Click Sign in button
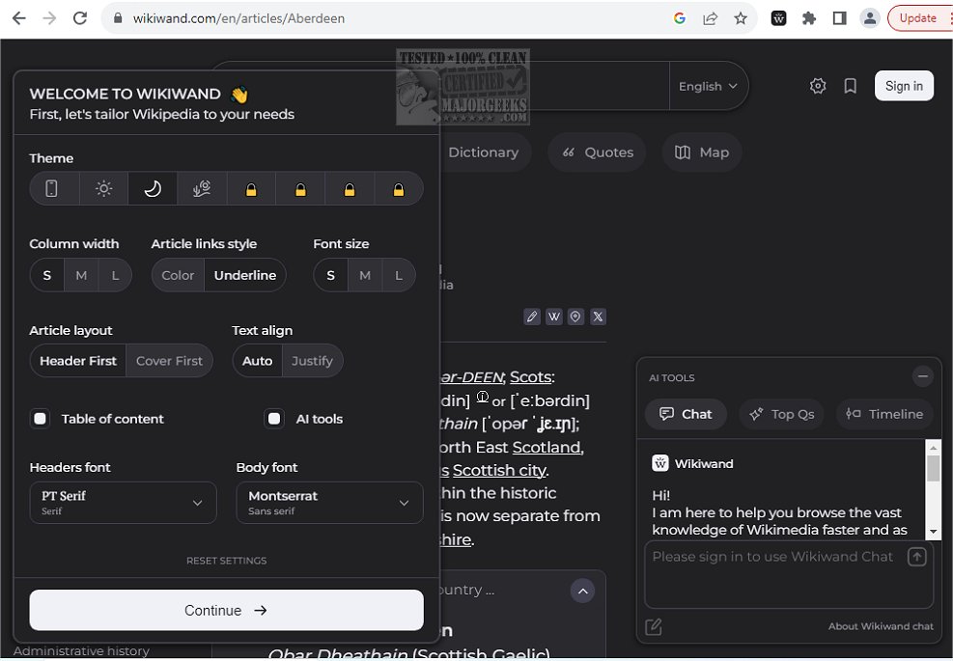The image size is (953, 661). (904, 86)
